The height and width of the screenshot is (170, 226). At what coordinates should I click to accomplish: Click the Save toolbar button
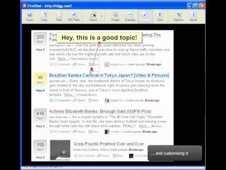point(30,17)
